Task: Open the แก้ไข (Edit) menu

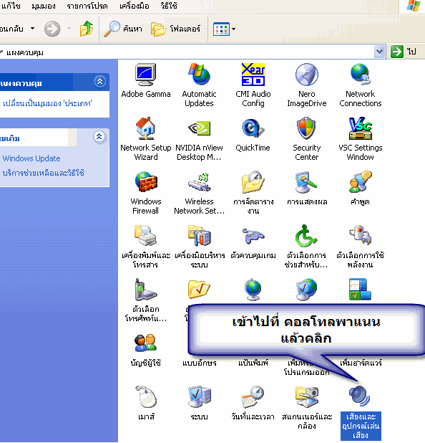Action: 11,6
